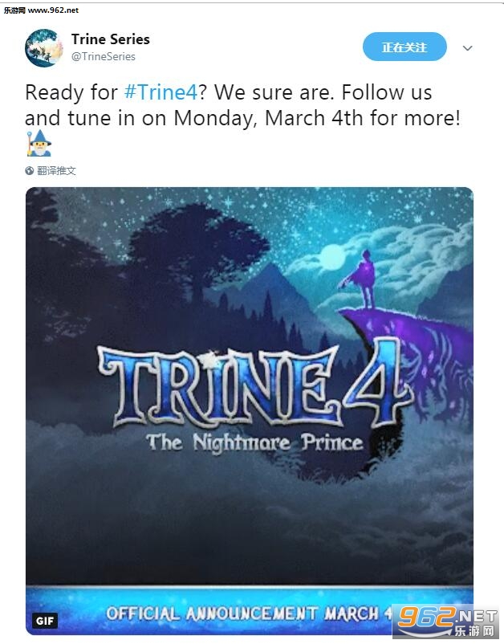This screenshot has height=644, width=504.
Task: Expand the tweet options chevron
Action: [468, 48]
